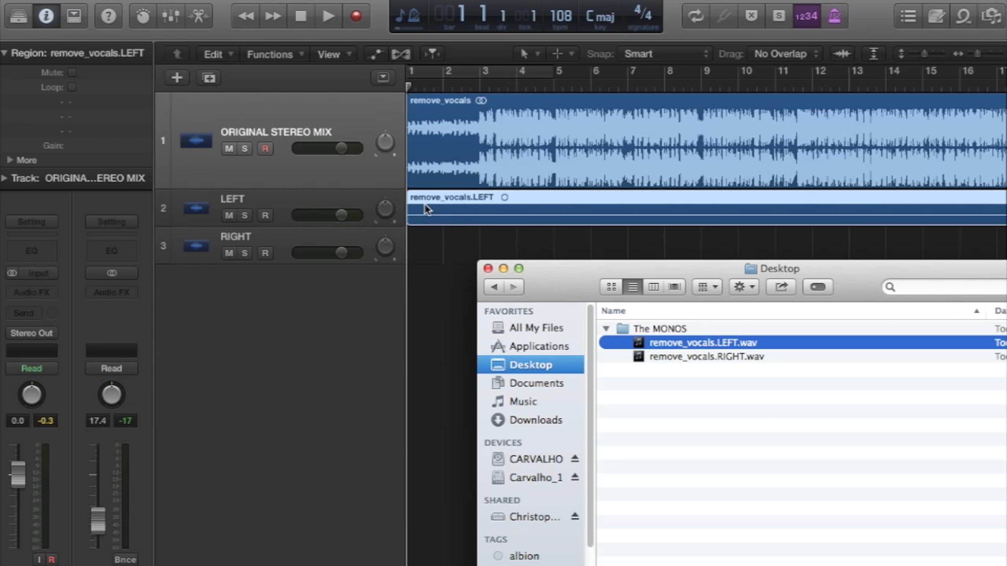Click the Stereo Out output button
The width and height of the screenshot is (1007, 566).
pos(31,333)
